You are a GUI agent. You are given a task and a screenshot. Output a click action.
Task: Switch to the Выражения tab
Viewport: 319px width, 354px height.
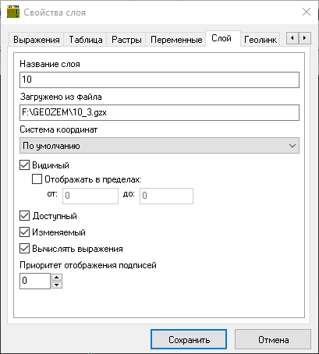(37, 40)
